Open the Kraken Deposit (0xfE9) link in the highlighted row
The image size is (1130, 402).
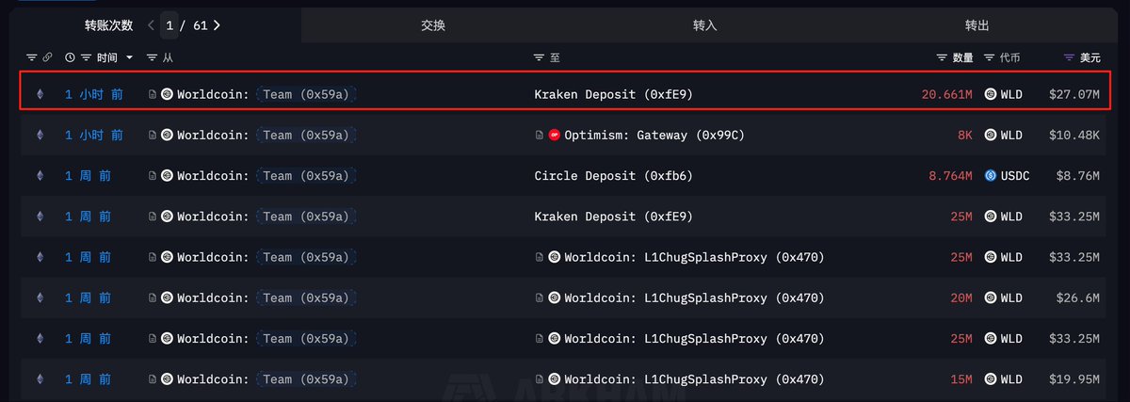coord(614,94)
